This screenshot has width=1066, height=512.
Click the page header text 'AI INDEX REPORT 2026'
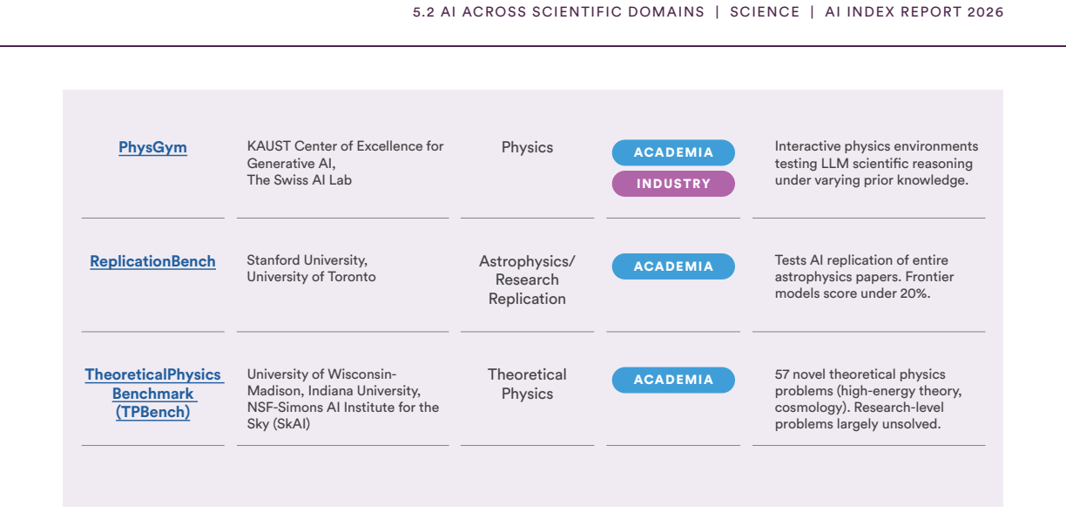tap(914, 12)
